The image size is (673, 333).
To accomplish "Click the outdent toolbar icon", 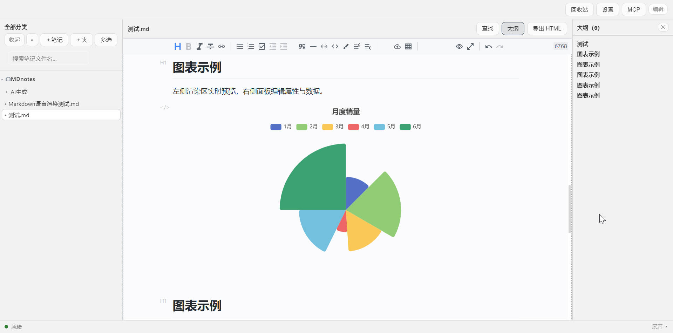I will click(x=273, y=46).
